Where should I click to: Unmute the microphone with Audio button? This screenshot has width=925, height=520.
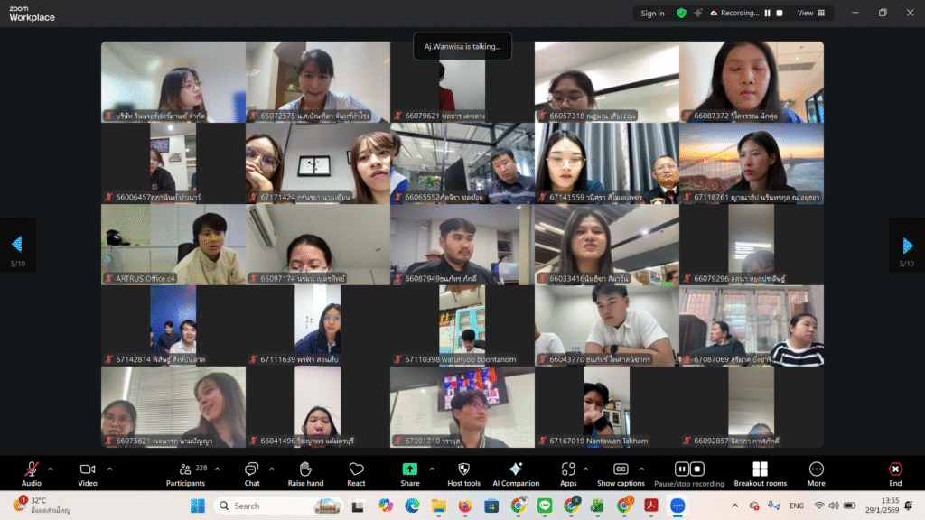[32, 469]
